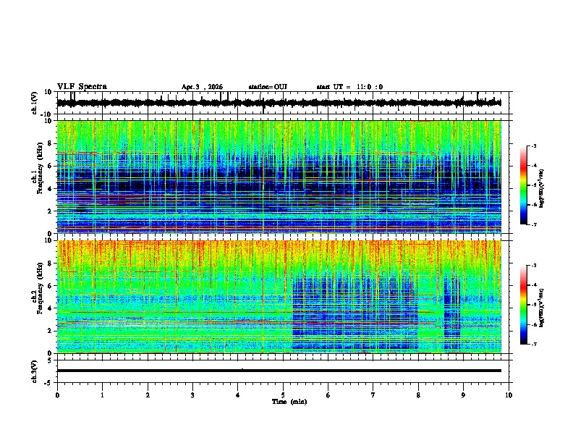The image size is (573, 443).
Task: Select the date text "Apr. 3 , 2026"
Action: click(x=202, y=87)
